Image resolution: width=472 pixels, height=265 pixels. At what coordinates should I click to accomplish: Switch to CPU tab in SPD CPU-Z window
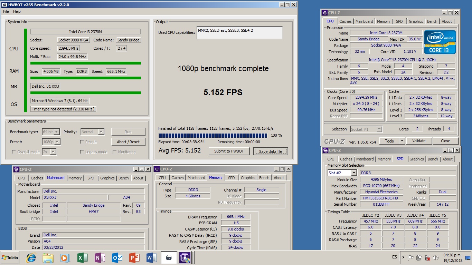coord(331,159)
